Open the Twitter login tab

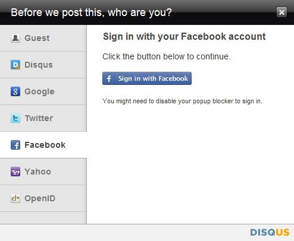(43, 118)
